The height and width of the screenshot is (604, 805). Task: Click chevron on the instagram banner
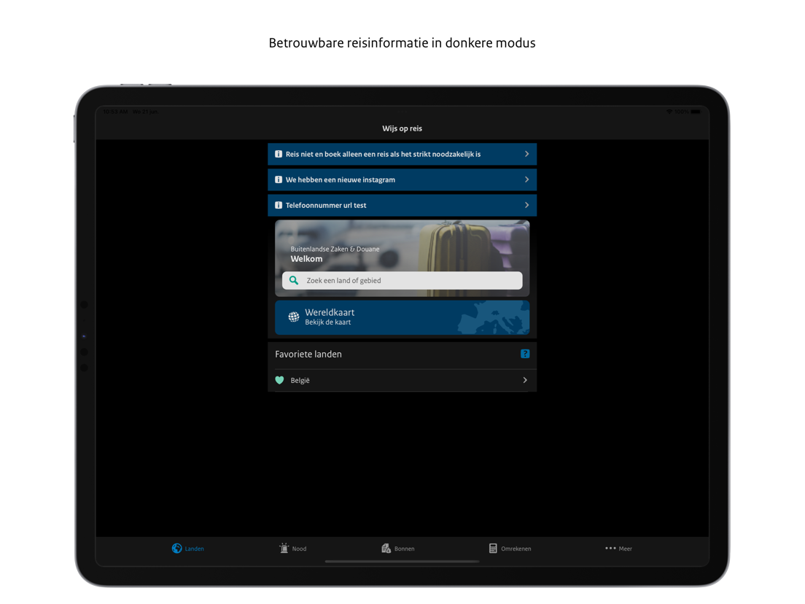(x=526, y=179)
